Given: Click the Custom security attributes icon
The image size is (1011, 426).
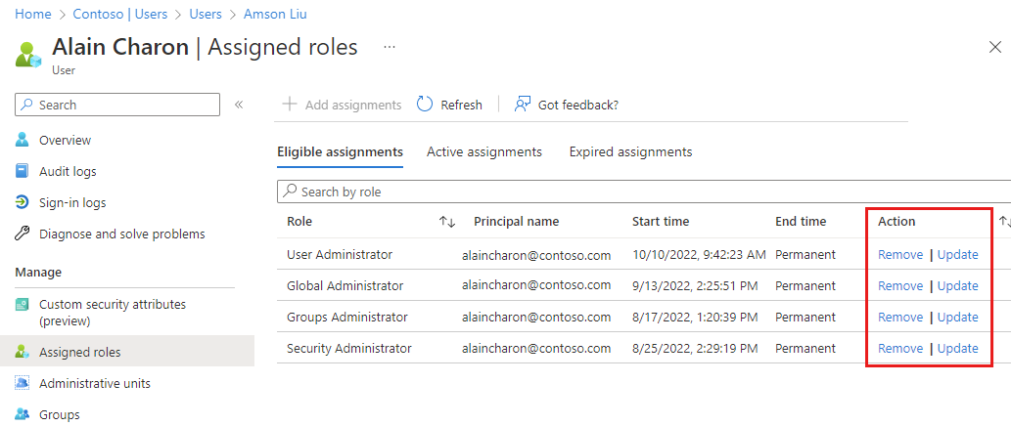Looking at the screenshot, I should (x=23, y=305).
